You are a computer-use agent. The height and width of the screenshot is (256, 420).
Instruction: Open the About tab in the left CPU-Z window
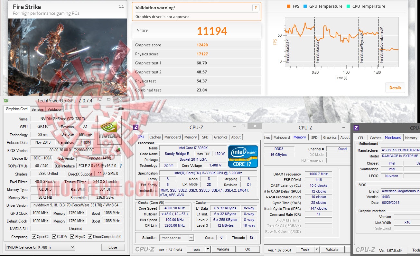click(x=236, y=137)
